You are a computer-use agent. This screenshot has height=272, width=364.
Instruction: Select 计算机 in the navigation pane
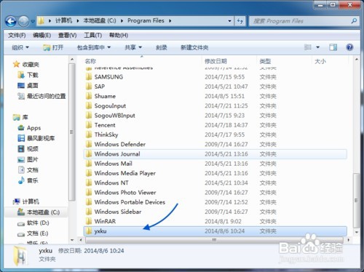[x=26, y=201]
